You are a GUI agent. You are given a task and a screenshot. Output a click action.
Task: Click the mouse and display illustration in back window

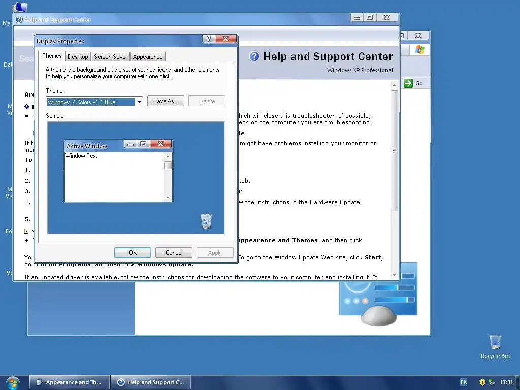pos(378,295)
